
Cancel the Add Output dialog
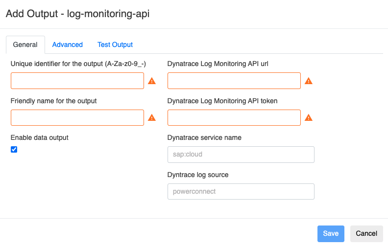(x=366, y=233)
